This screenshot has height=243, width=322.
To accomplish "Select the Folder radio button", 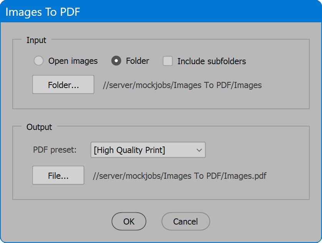I will pos(116,61).
